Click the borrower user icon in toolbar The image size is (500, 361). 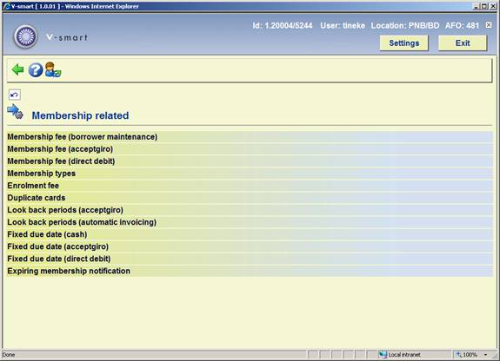click(53, 69)
